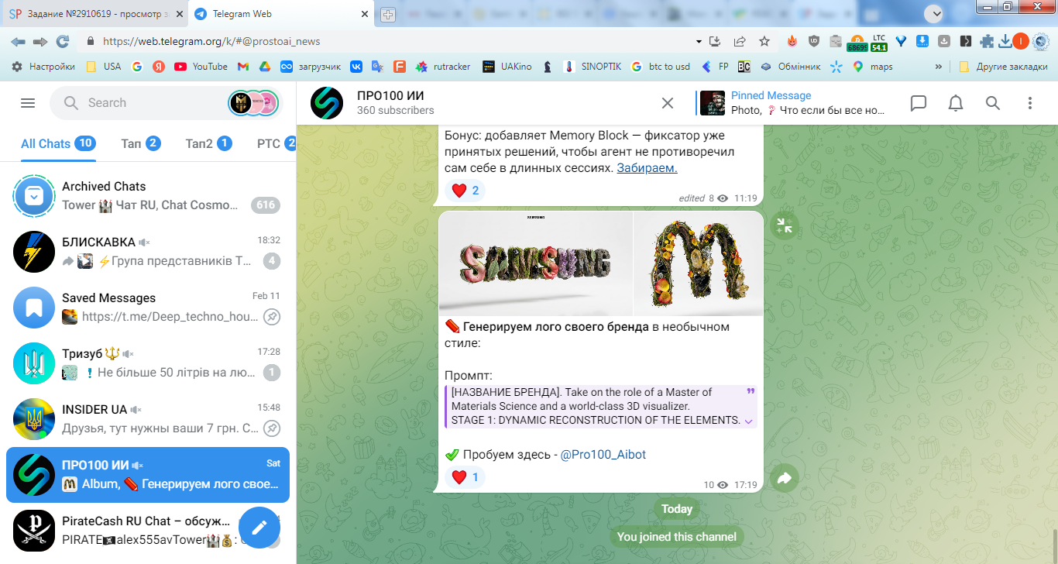Open the browser downloads arrow
Screen dimensions: 1058x564
[x=1005, y=41]
